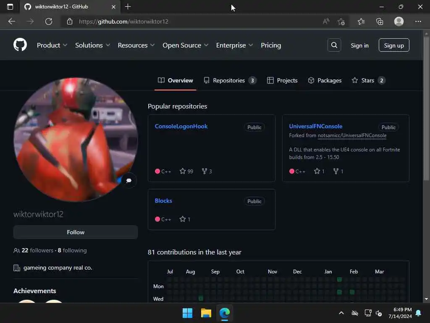Add this page to favorites star icon
Viewport: 430px width, 323px height.
341,21
